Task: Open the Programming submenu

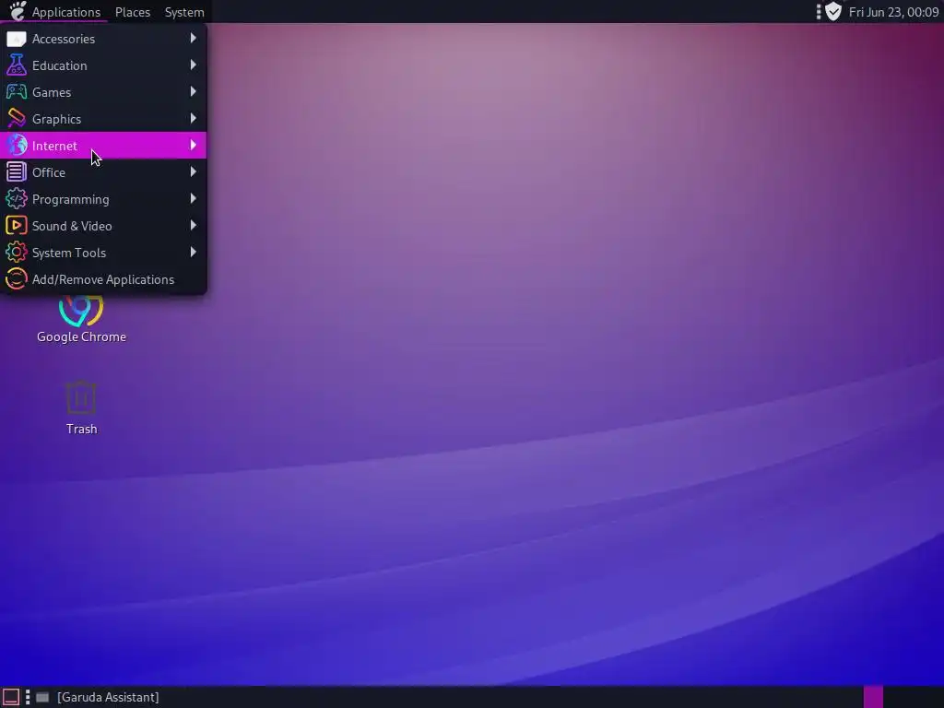Action: pyautogui.click(x=103, y=199)
